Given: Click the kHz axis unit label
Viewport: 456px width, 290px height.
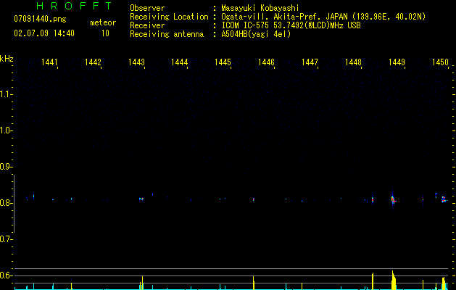Looking at the screenshot, I should coord(7,59).
